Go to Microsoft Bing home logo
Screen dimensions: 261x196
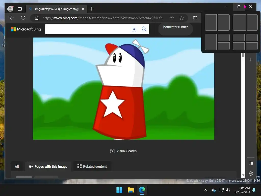26,29
